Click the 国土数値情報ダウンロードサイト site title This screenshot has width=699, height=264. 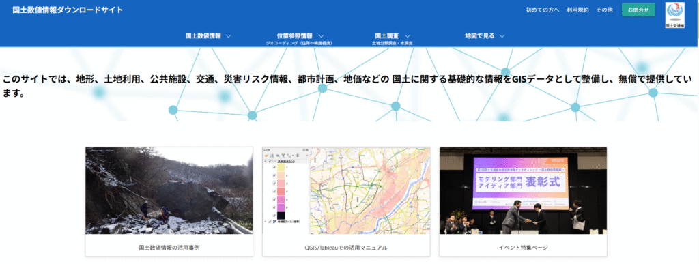tap(68, 10)
